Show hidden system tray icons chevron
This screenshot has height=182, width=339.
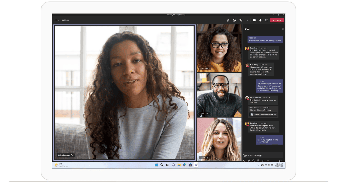[258, 165]
